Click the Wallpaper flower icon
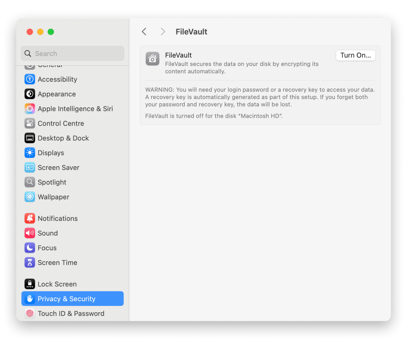The width and height of the screenshot is (406, 345). 30,197
